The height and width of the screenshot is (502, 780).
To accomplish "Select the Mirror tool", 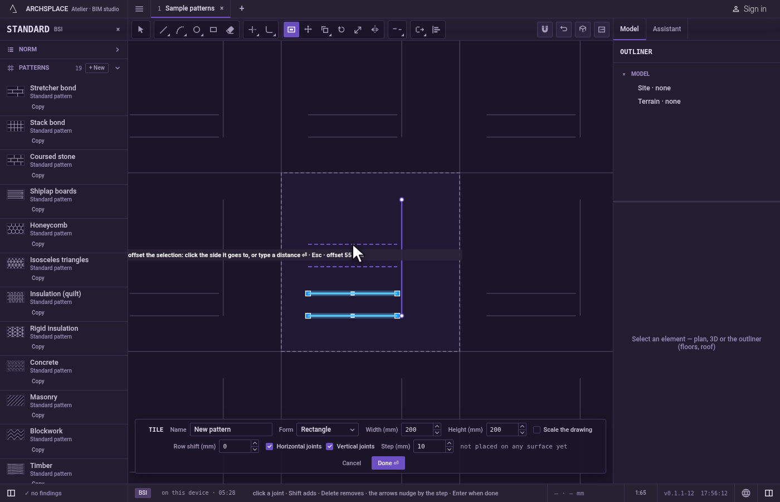I will (375, 30).
